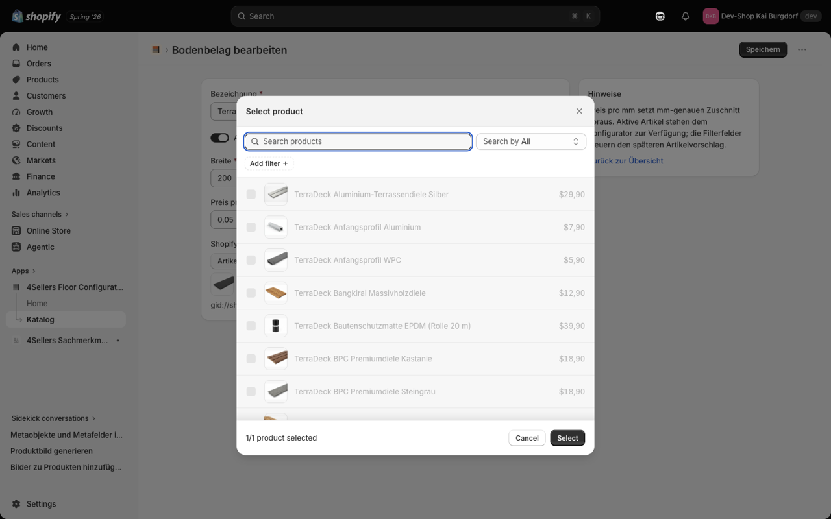Open the notifications bell
The height and width of the screenshot is (519, 831).
[x=686, y=16]
